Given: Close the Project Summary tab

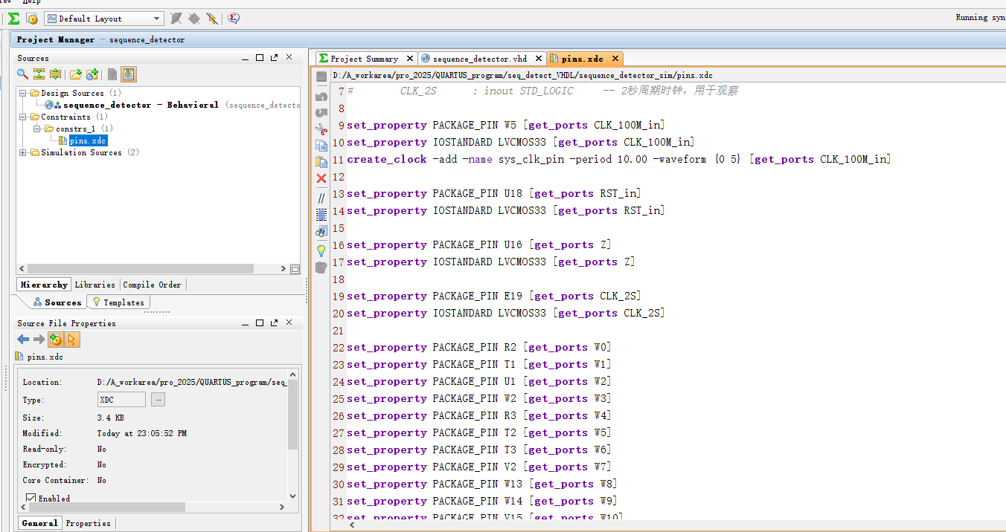Looking at the screenshot, I should [409, 59].
